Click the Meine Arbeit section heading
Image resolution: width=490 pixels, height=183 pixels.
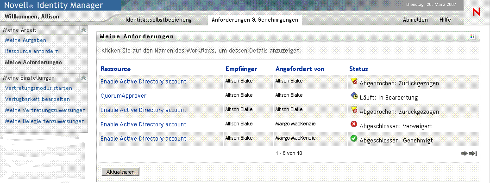click(20, 30)
